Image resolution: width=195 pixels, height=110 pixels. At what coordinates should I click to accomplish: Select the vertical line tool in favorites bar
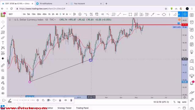click(x=169, y=14)
